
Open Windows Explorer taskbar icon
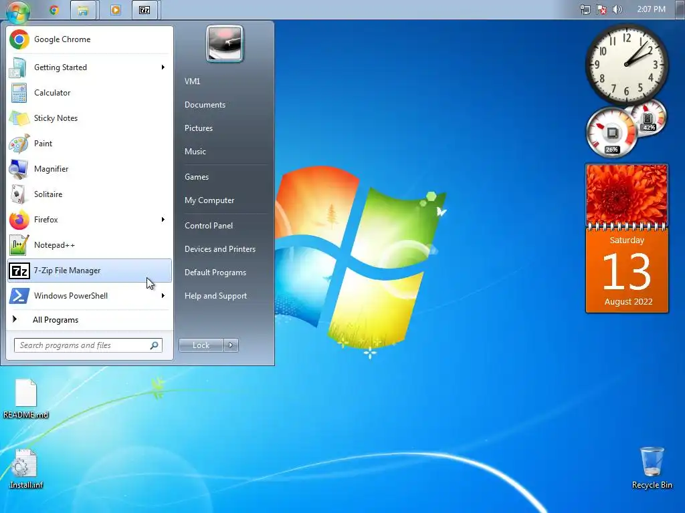pos(82,9)
